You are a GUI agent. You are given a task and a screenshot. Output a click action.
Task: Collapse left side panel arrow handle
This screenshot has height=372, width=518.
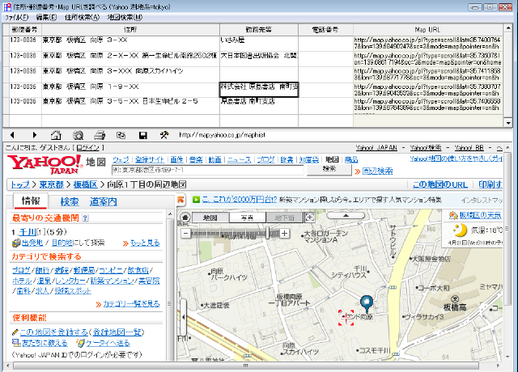pyautogui.click(x=183, y=317)
